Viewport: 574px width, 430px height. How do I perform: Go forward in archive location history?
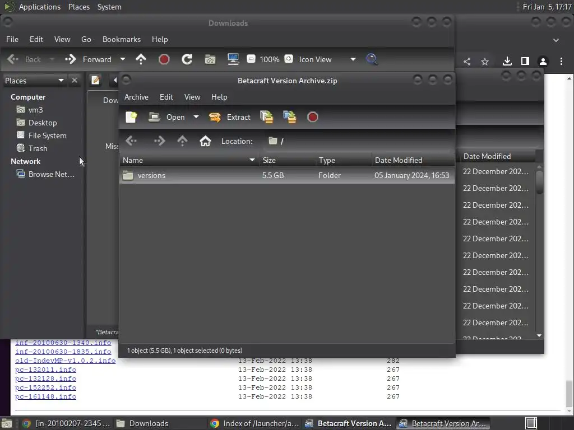pos(159,141)
